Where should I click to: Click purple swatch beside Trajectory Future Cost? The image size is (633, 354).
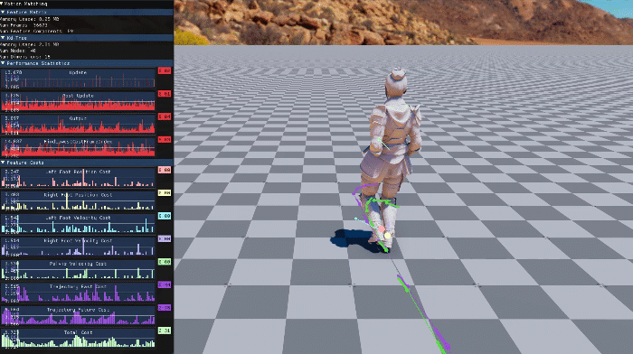pos(165,308)
